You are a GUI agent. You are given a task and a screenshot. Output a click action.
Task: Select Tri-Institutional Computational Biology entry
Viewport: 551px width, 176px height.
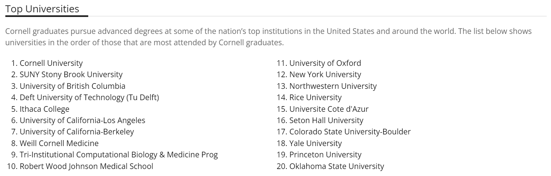click(119, 155)
